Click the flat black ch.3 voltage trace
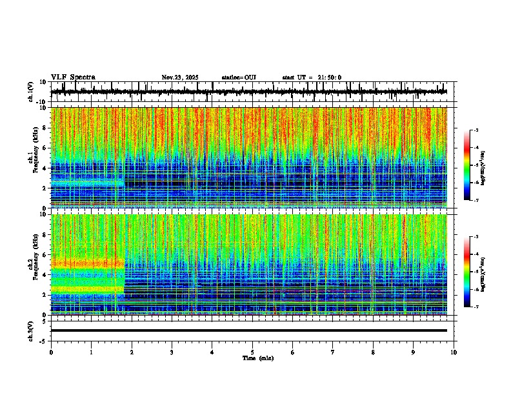The image size is (511, 395). click(x=249, y=330)
